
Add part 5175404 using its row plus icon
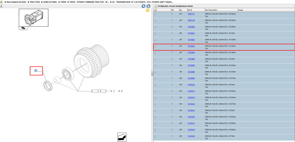pyautogui.click(x=155, y=52)
